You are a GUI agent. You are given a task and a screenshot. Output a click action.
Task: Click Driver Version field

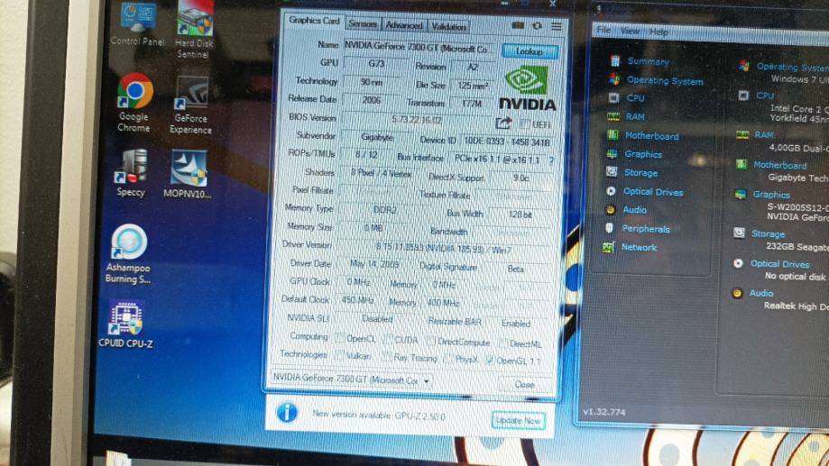[x=443, y=248]
